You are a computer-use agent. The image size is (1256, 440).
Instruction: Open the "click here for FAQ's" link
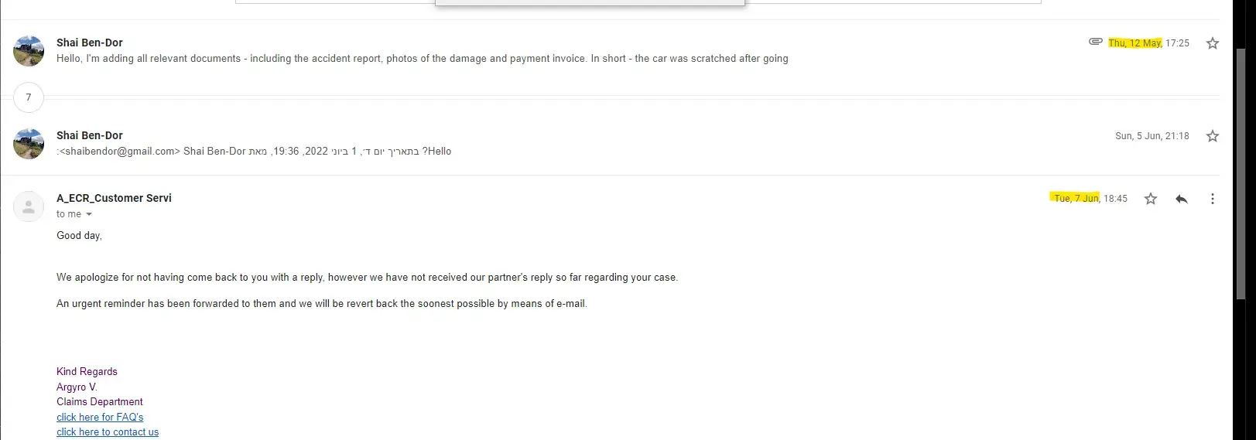pyautogui.click(x=100, y=417)
